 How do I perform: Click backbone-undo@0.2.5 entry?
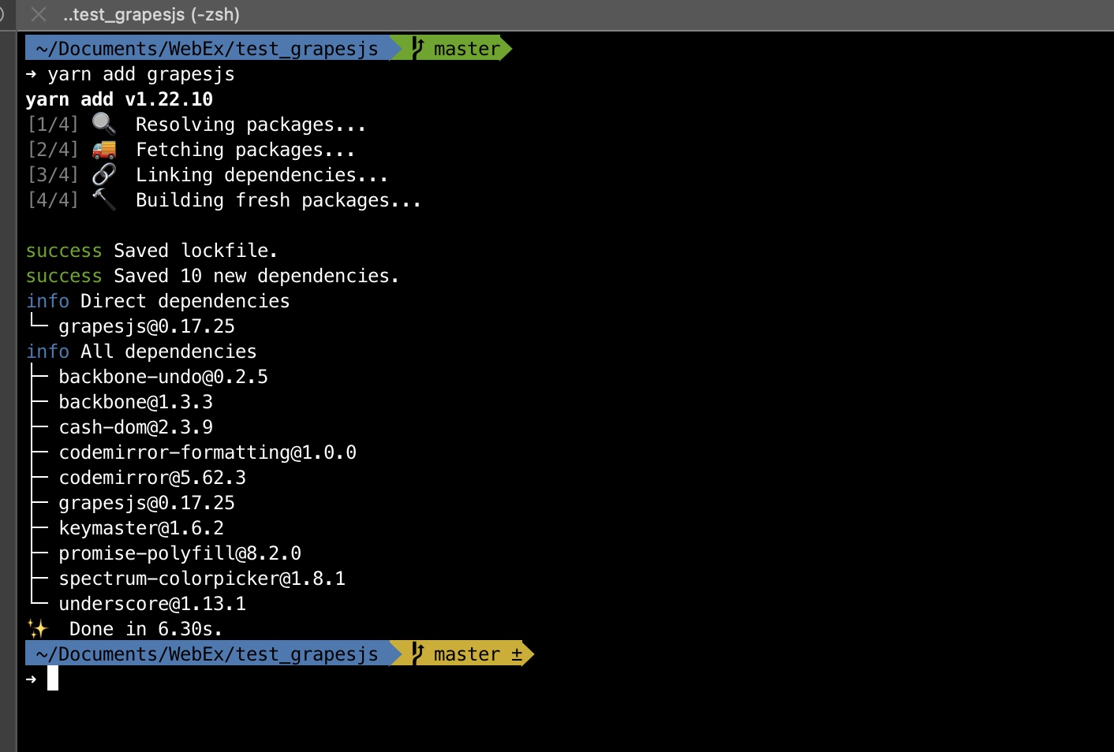tap(163, 377)
